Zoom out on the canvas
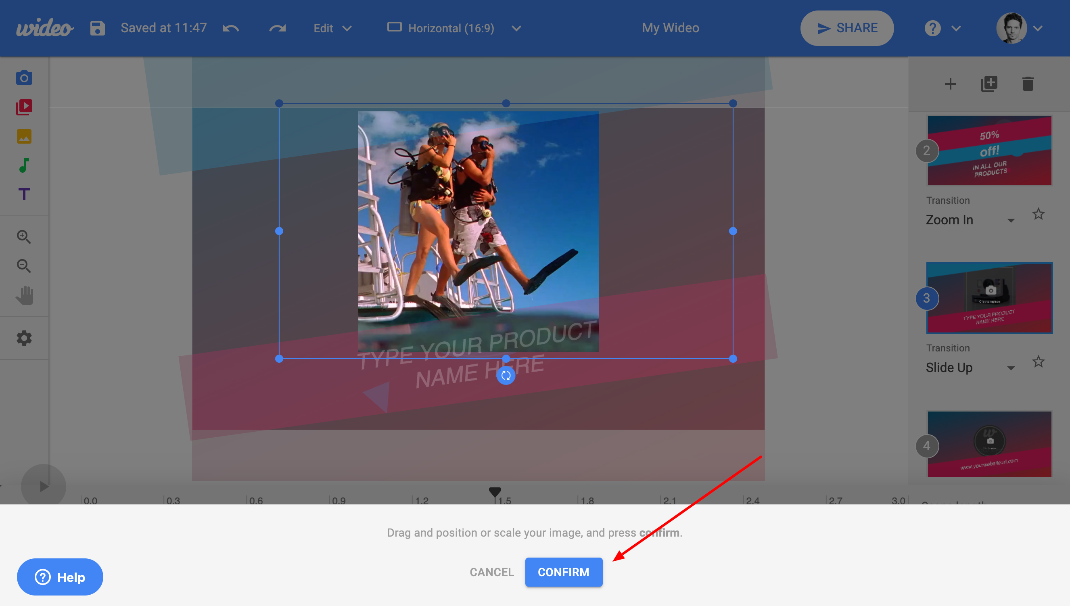1070x606 pixels. (x=24, y=266)
